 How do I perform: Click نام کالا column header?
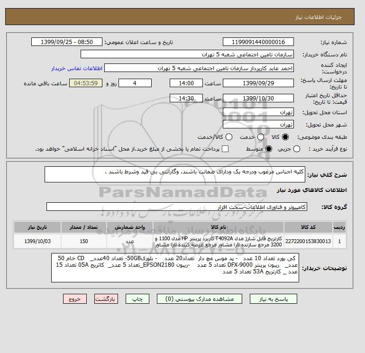click(219, 227)
